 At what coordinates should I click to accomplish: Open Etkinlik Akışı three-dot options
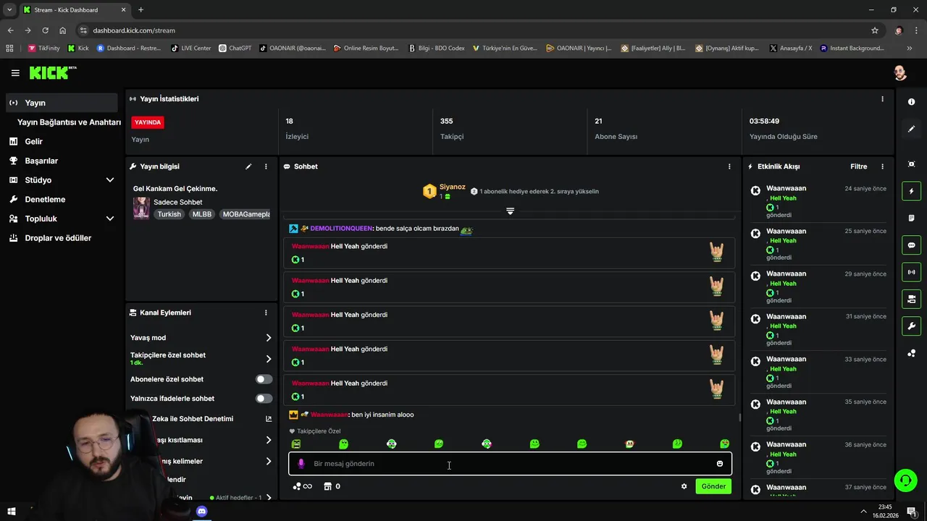[x=882, y=166]
